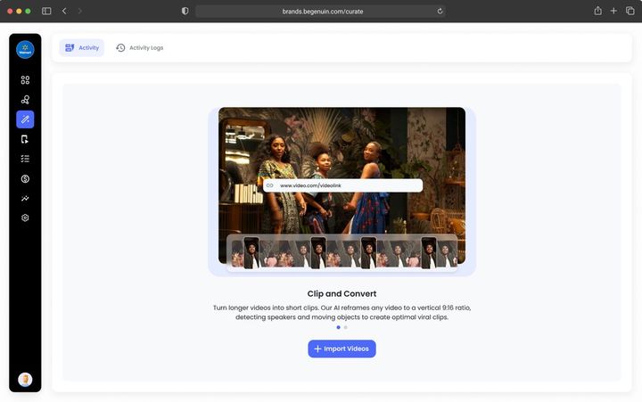Screen dimensions: 642x402
Task: Open a new tab with plus icon
Action: coord(613,11)
